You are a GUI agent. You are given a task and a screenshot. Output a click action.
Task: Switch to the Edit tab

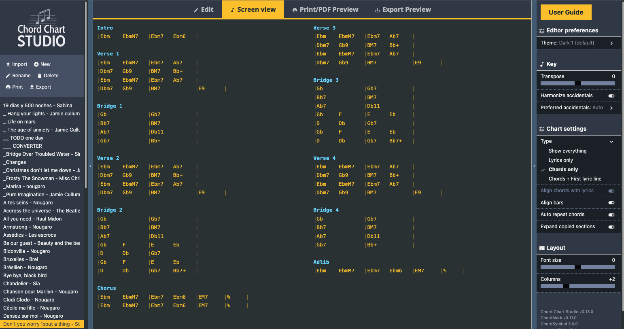[x=203, y=9]
